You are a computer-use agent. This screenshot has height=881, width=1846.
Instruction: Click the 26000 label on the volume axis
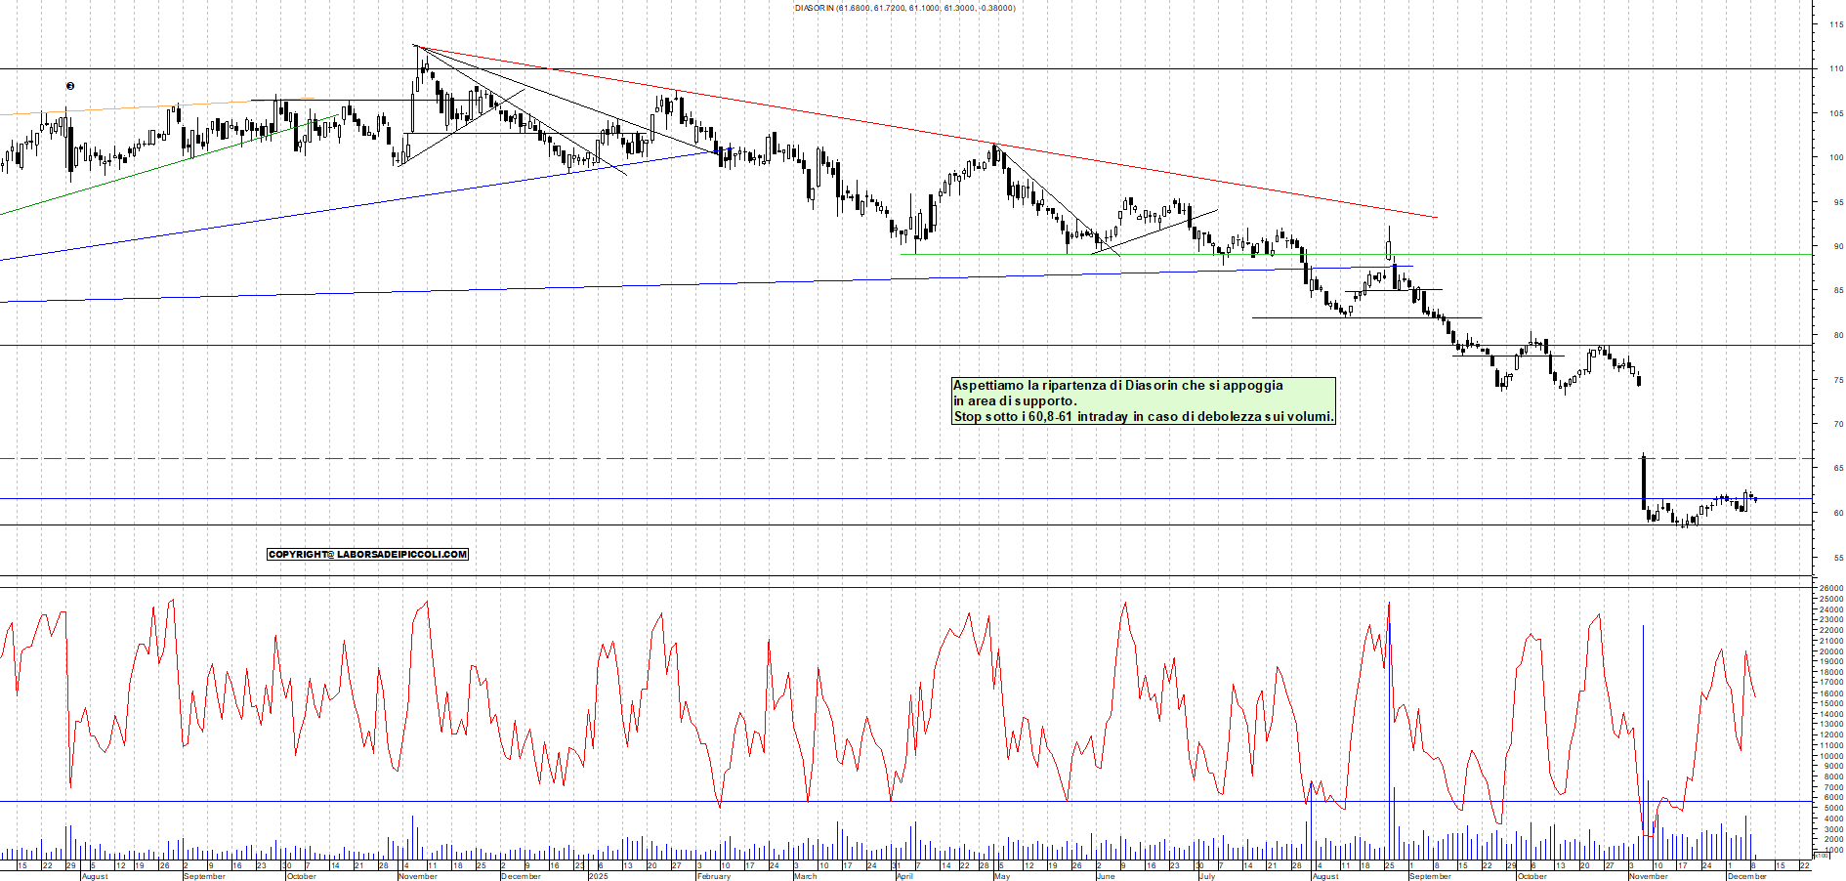point(1829,589)
